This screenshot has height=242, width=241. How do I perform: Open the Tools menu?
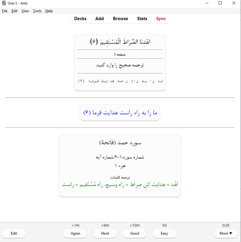click(37, 11)
